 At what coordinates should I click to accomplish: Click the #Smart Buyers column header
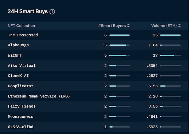point(112,26)
